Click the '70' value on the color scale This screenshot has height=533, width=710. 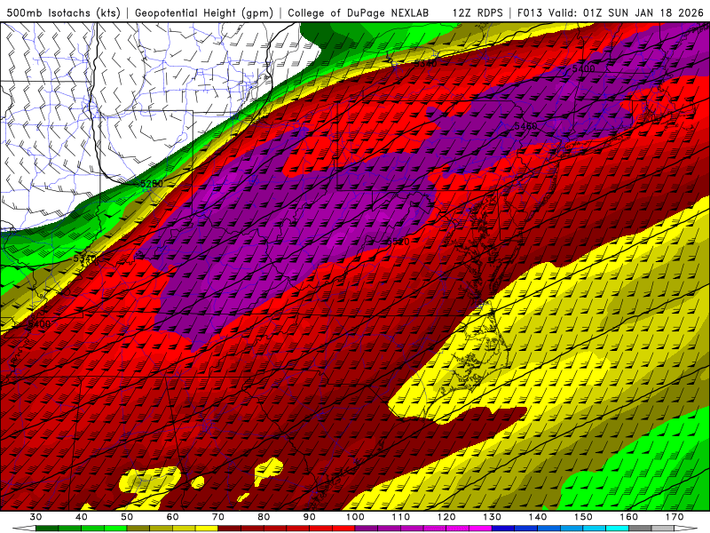(x=218, y=517)
